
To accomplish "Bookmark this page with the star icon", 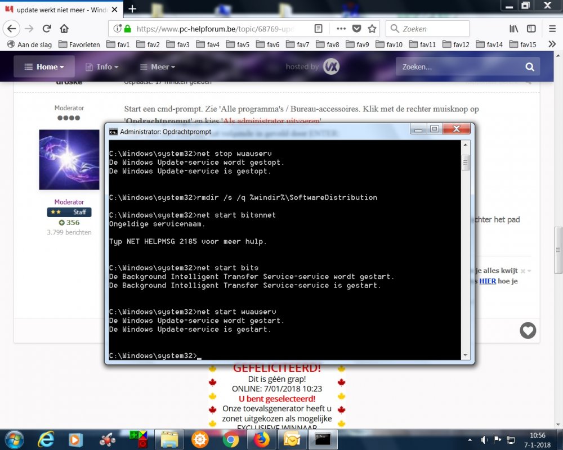I will pos(372,29).
